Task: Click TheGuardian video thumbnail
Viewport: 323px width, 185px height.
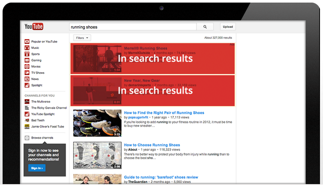Action: coord(97,179)
